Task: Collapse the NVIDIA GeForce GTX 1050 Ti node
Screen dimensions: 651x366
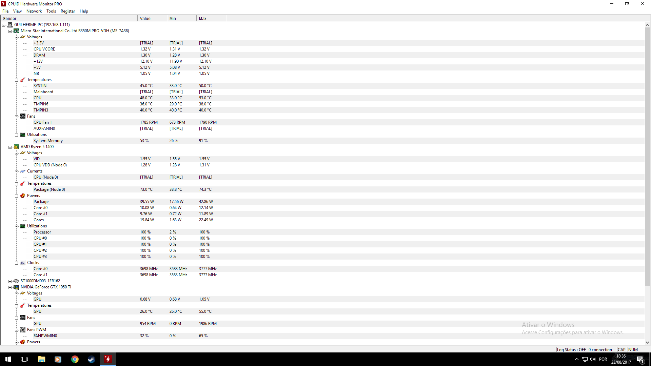Action: tap(10, 287)
